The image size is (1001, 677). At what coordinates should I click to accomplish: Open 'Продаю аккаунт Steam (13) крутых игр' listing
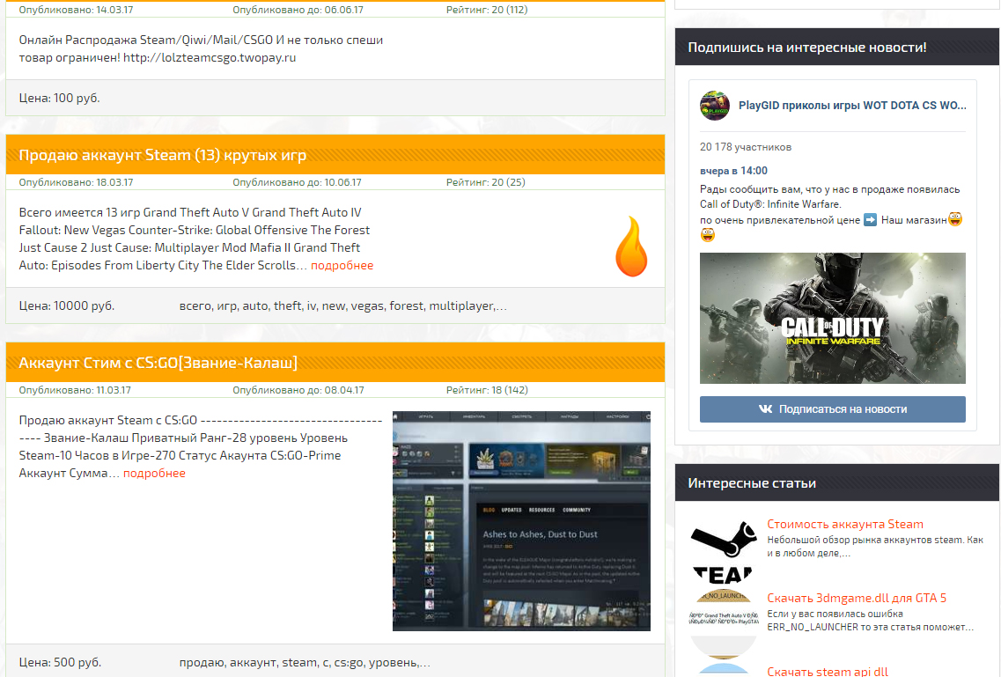coord(163,155)
